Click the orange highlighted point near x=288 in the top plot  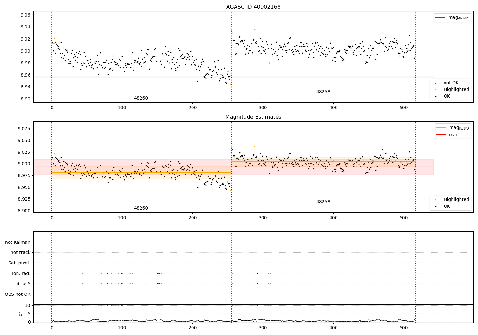255,29
